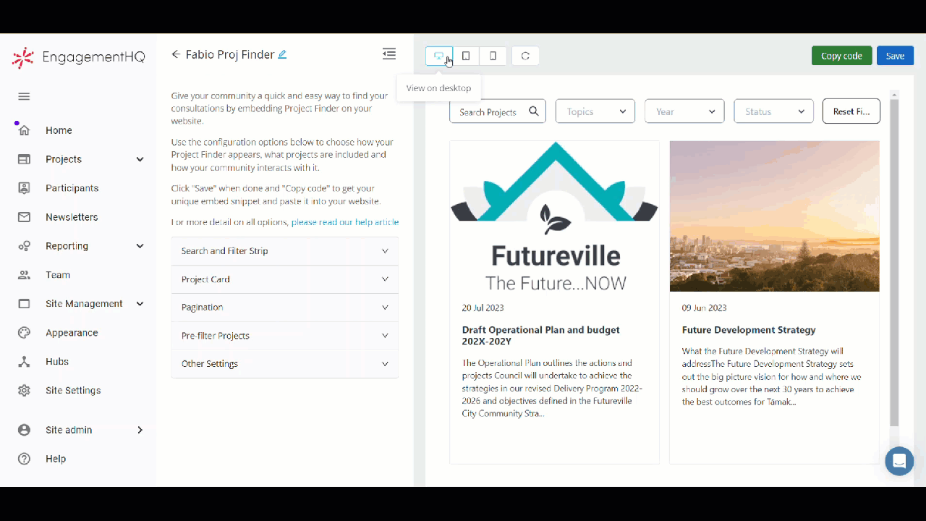Screen dimensions: 926x521
Task: Open the chat support widget
Action: tap(899, 461)
